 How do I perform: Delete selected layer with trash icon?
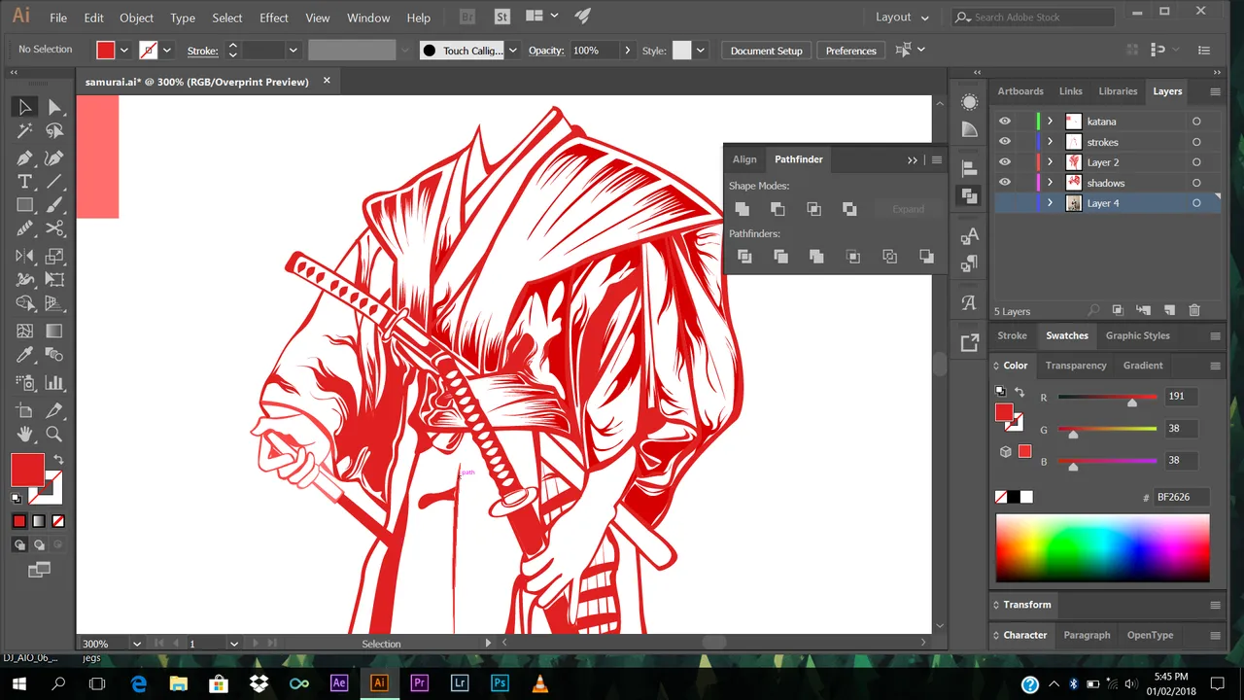[1194, 310]
